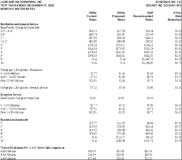Image resolution: width=182 pixels, height=160 pixels.
Task: Click the 'Over 10,000 Gallons' label under Residential charges
Action: (x=12, y=80)
